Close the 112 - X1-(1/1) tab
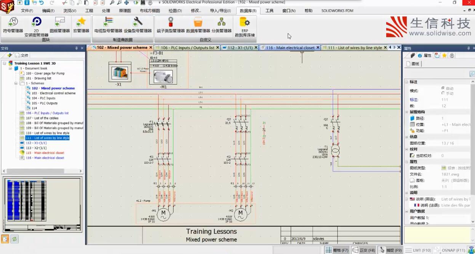Viewport: 475px width, 254px height. pyautogui.click(x=256, y=48)
